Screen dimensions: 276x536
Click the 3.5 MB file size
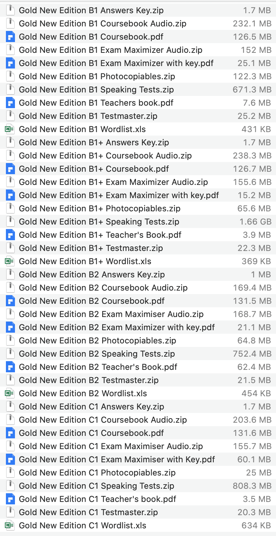click(257, 499)
